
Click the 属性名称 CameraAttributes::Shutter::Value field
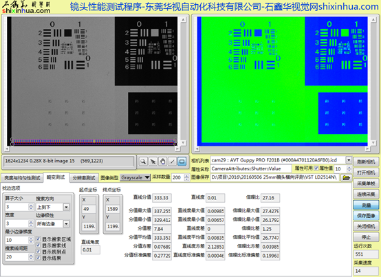(x=251, y=168)
